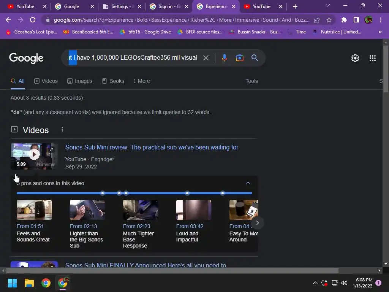Click the address bar URL

click(x=182, y=20)
